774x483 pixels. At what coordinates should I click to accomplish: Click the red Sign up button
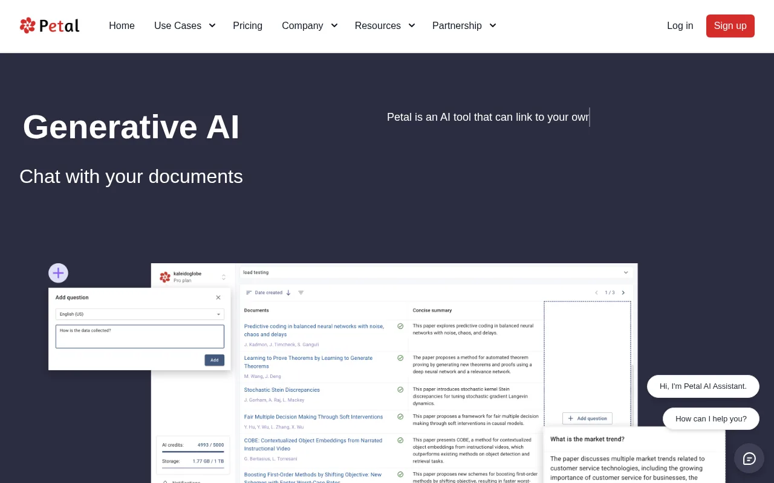tap(730, 26)
